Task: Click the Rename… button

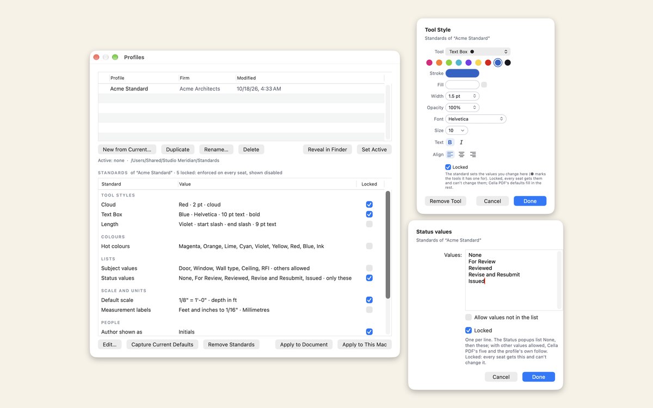Action: tap(217, 150)
